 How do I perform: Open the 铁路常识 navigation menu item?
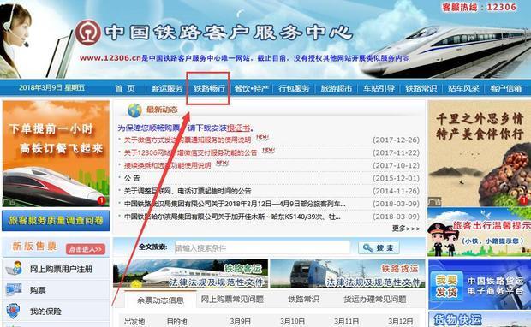coord(421,89)
